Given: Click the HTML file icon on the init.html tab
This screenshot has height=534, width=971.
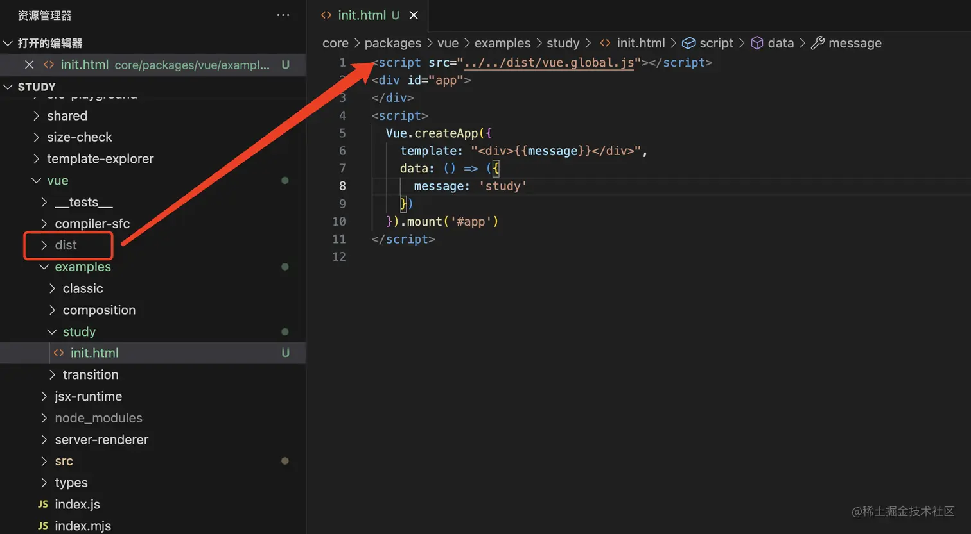Looking at the screenshot, I should (326, 15).
